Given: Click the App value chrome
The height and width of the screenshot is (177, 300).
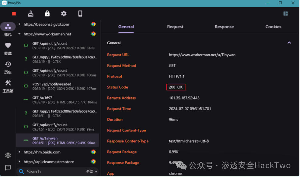Looking at the screenshot, I should pyautogui.click(x=175, y=173).
